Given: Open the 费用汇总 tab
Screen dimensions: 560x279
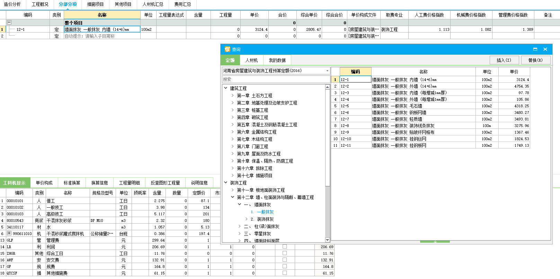Looking at the screenshot, I should tap(183, 4).
